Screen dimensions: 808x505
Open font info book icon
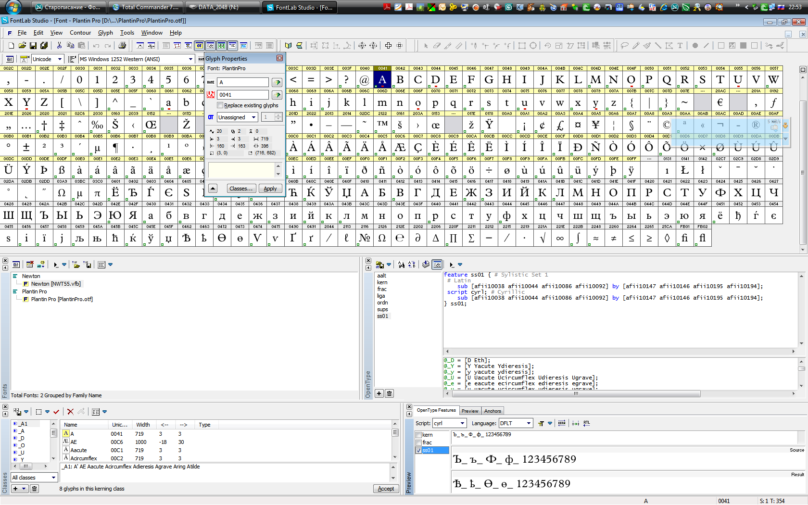288,45
